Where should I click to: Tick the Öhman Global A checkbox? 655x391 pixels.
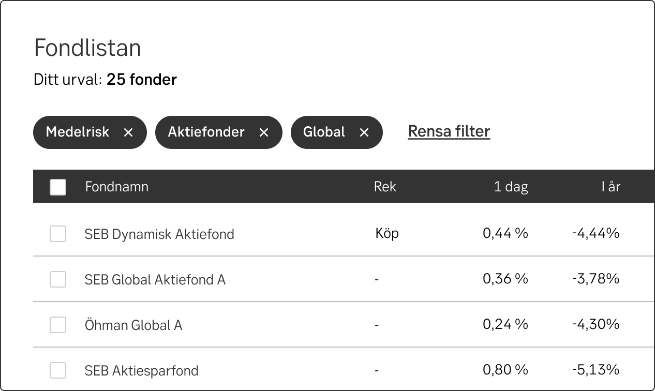click(58, 325)
